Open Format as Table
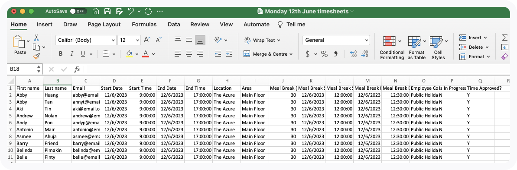 tap(416, 48)
